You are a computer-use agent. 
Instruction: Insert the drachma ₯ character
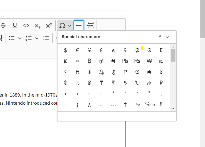(x=101, y=72)
